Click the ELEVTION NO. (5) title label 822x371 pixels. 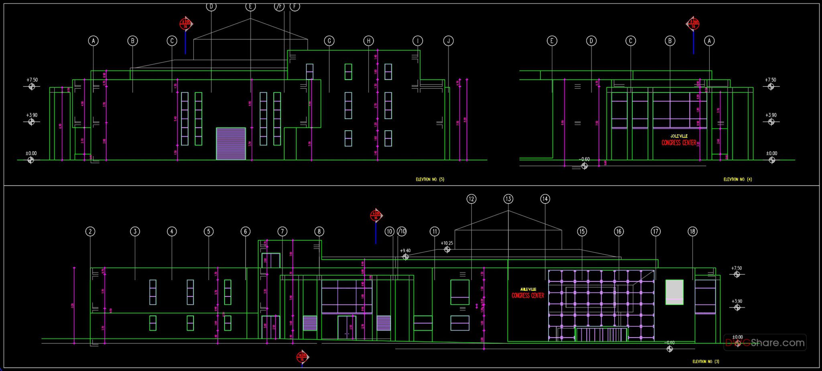point(430,179)
